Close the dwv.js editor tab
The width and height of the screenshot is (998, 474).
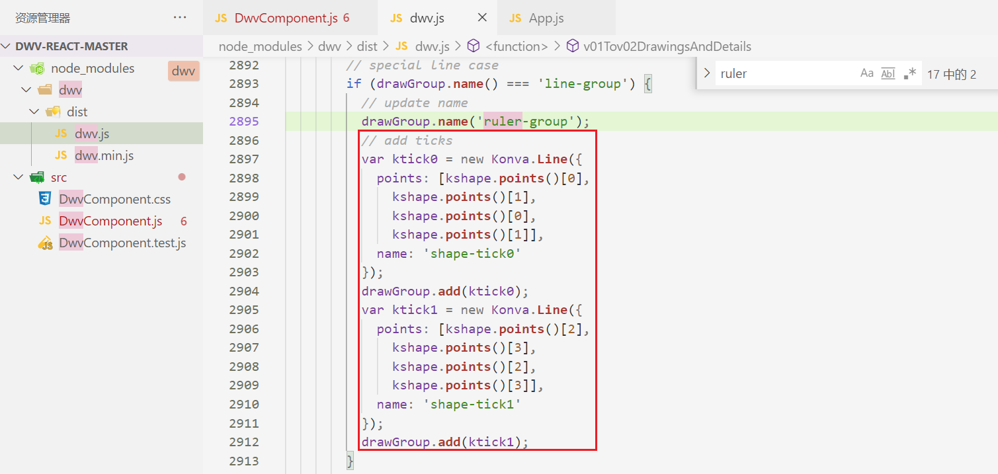pos(482,18)
